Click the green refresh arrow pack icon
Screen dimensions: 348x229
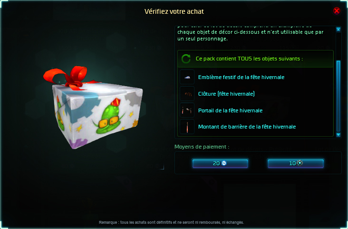(x=186, y=59)
